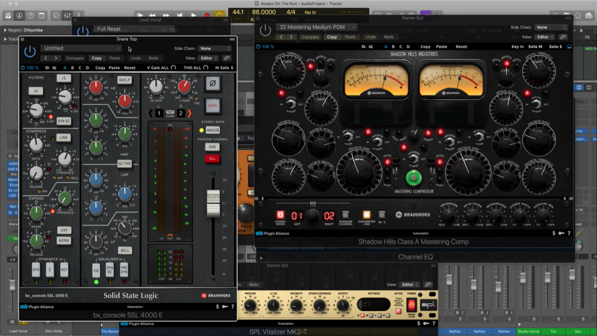The image size is (597, 336).
Task: Toggle the Shadow Hills plugin power button
Action: pos(265,30)
